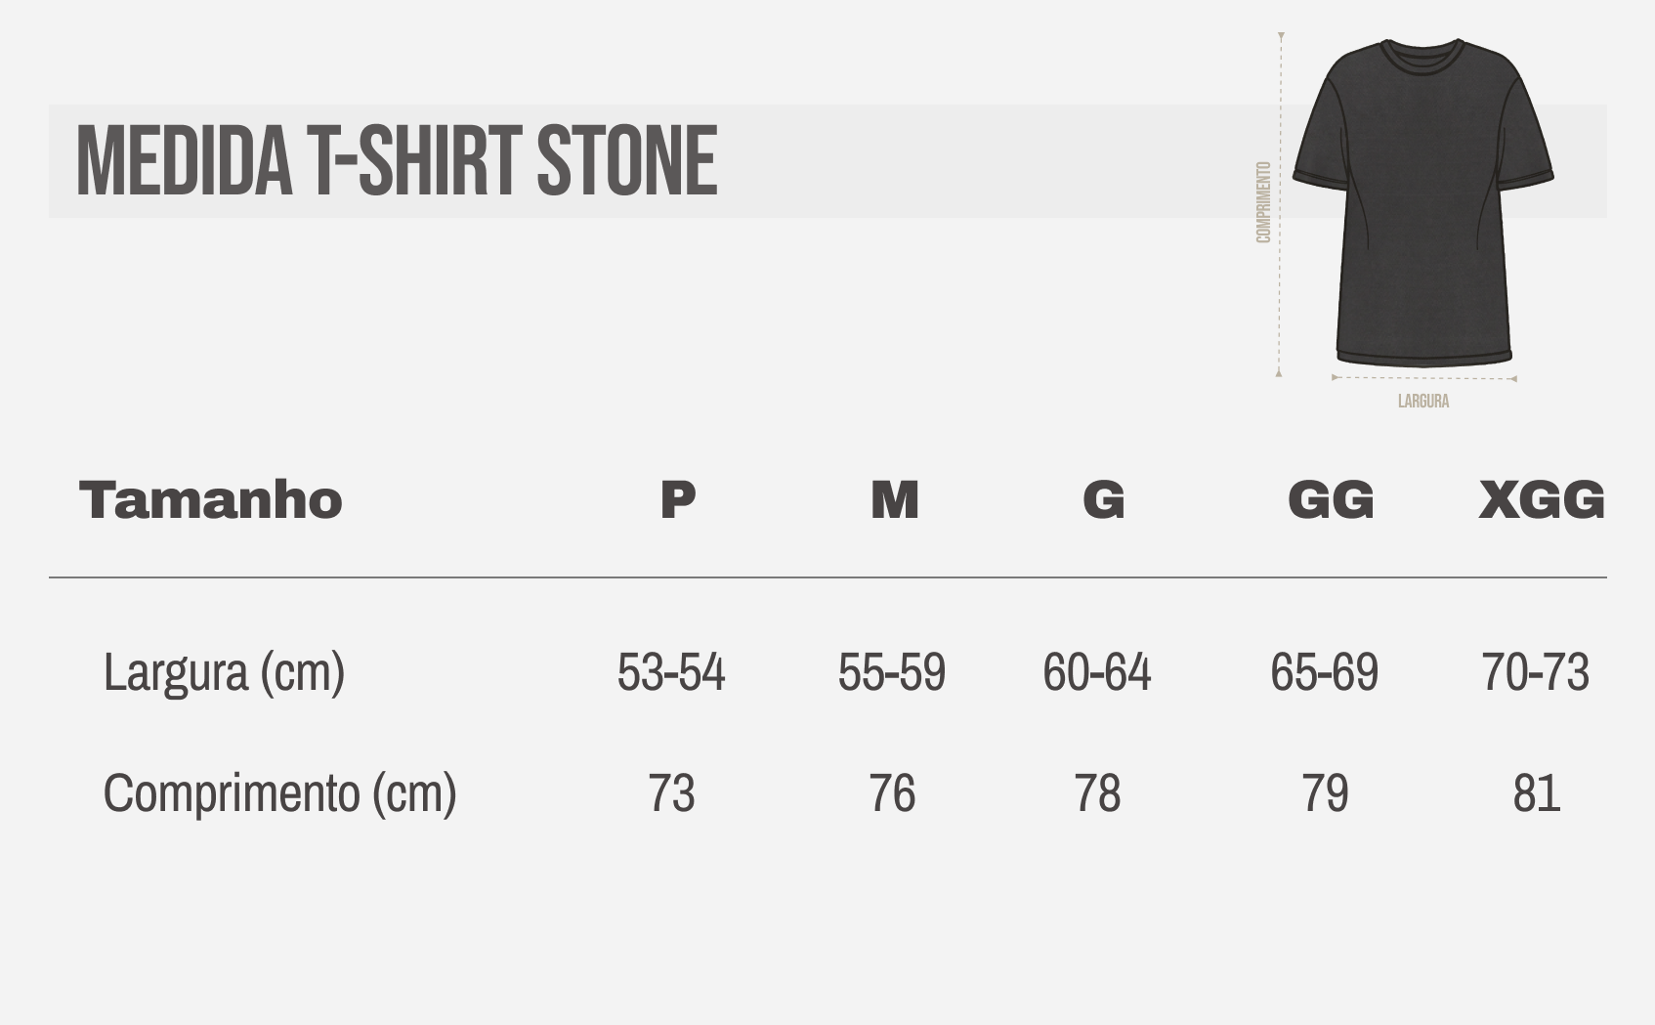
Task: Click the 65-69 width value for GG
Action: pos(1324,672)
